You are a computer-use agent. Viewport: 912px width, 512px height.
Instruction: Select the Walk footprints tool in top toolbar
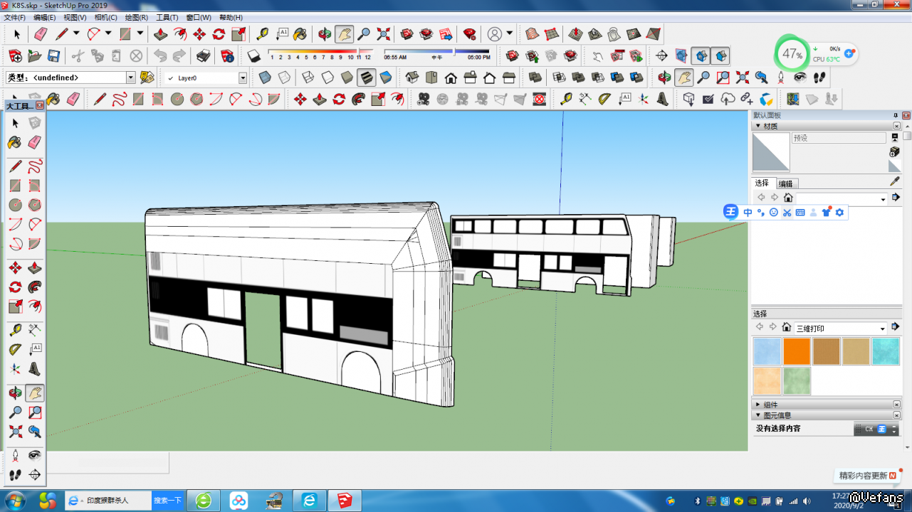point(819,77)
